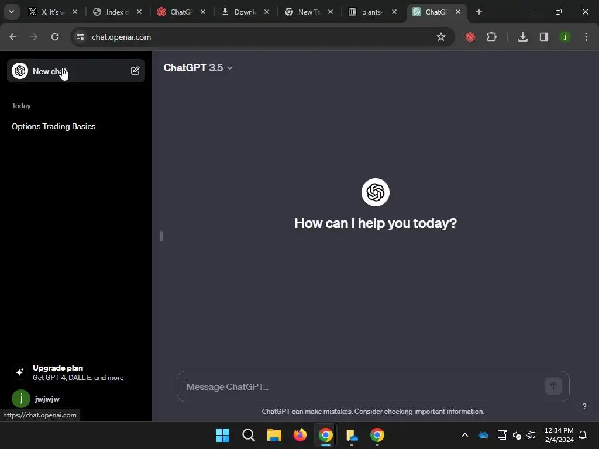
Task: Click the send message arrow button
Action: pyautogui.click(x=553, y=386)
